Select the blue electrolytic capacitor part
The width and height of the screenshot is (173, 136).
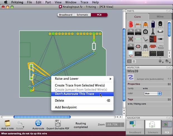pos(153,24)
